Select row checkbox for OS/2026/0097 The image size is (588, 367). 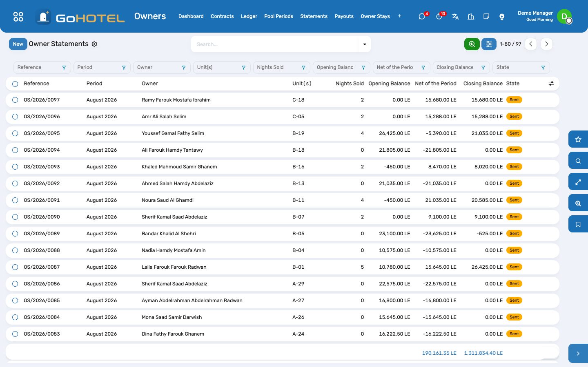(15, 100)
